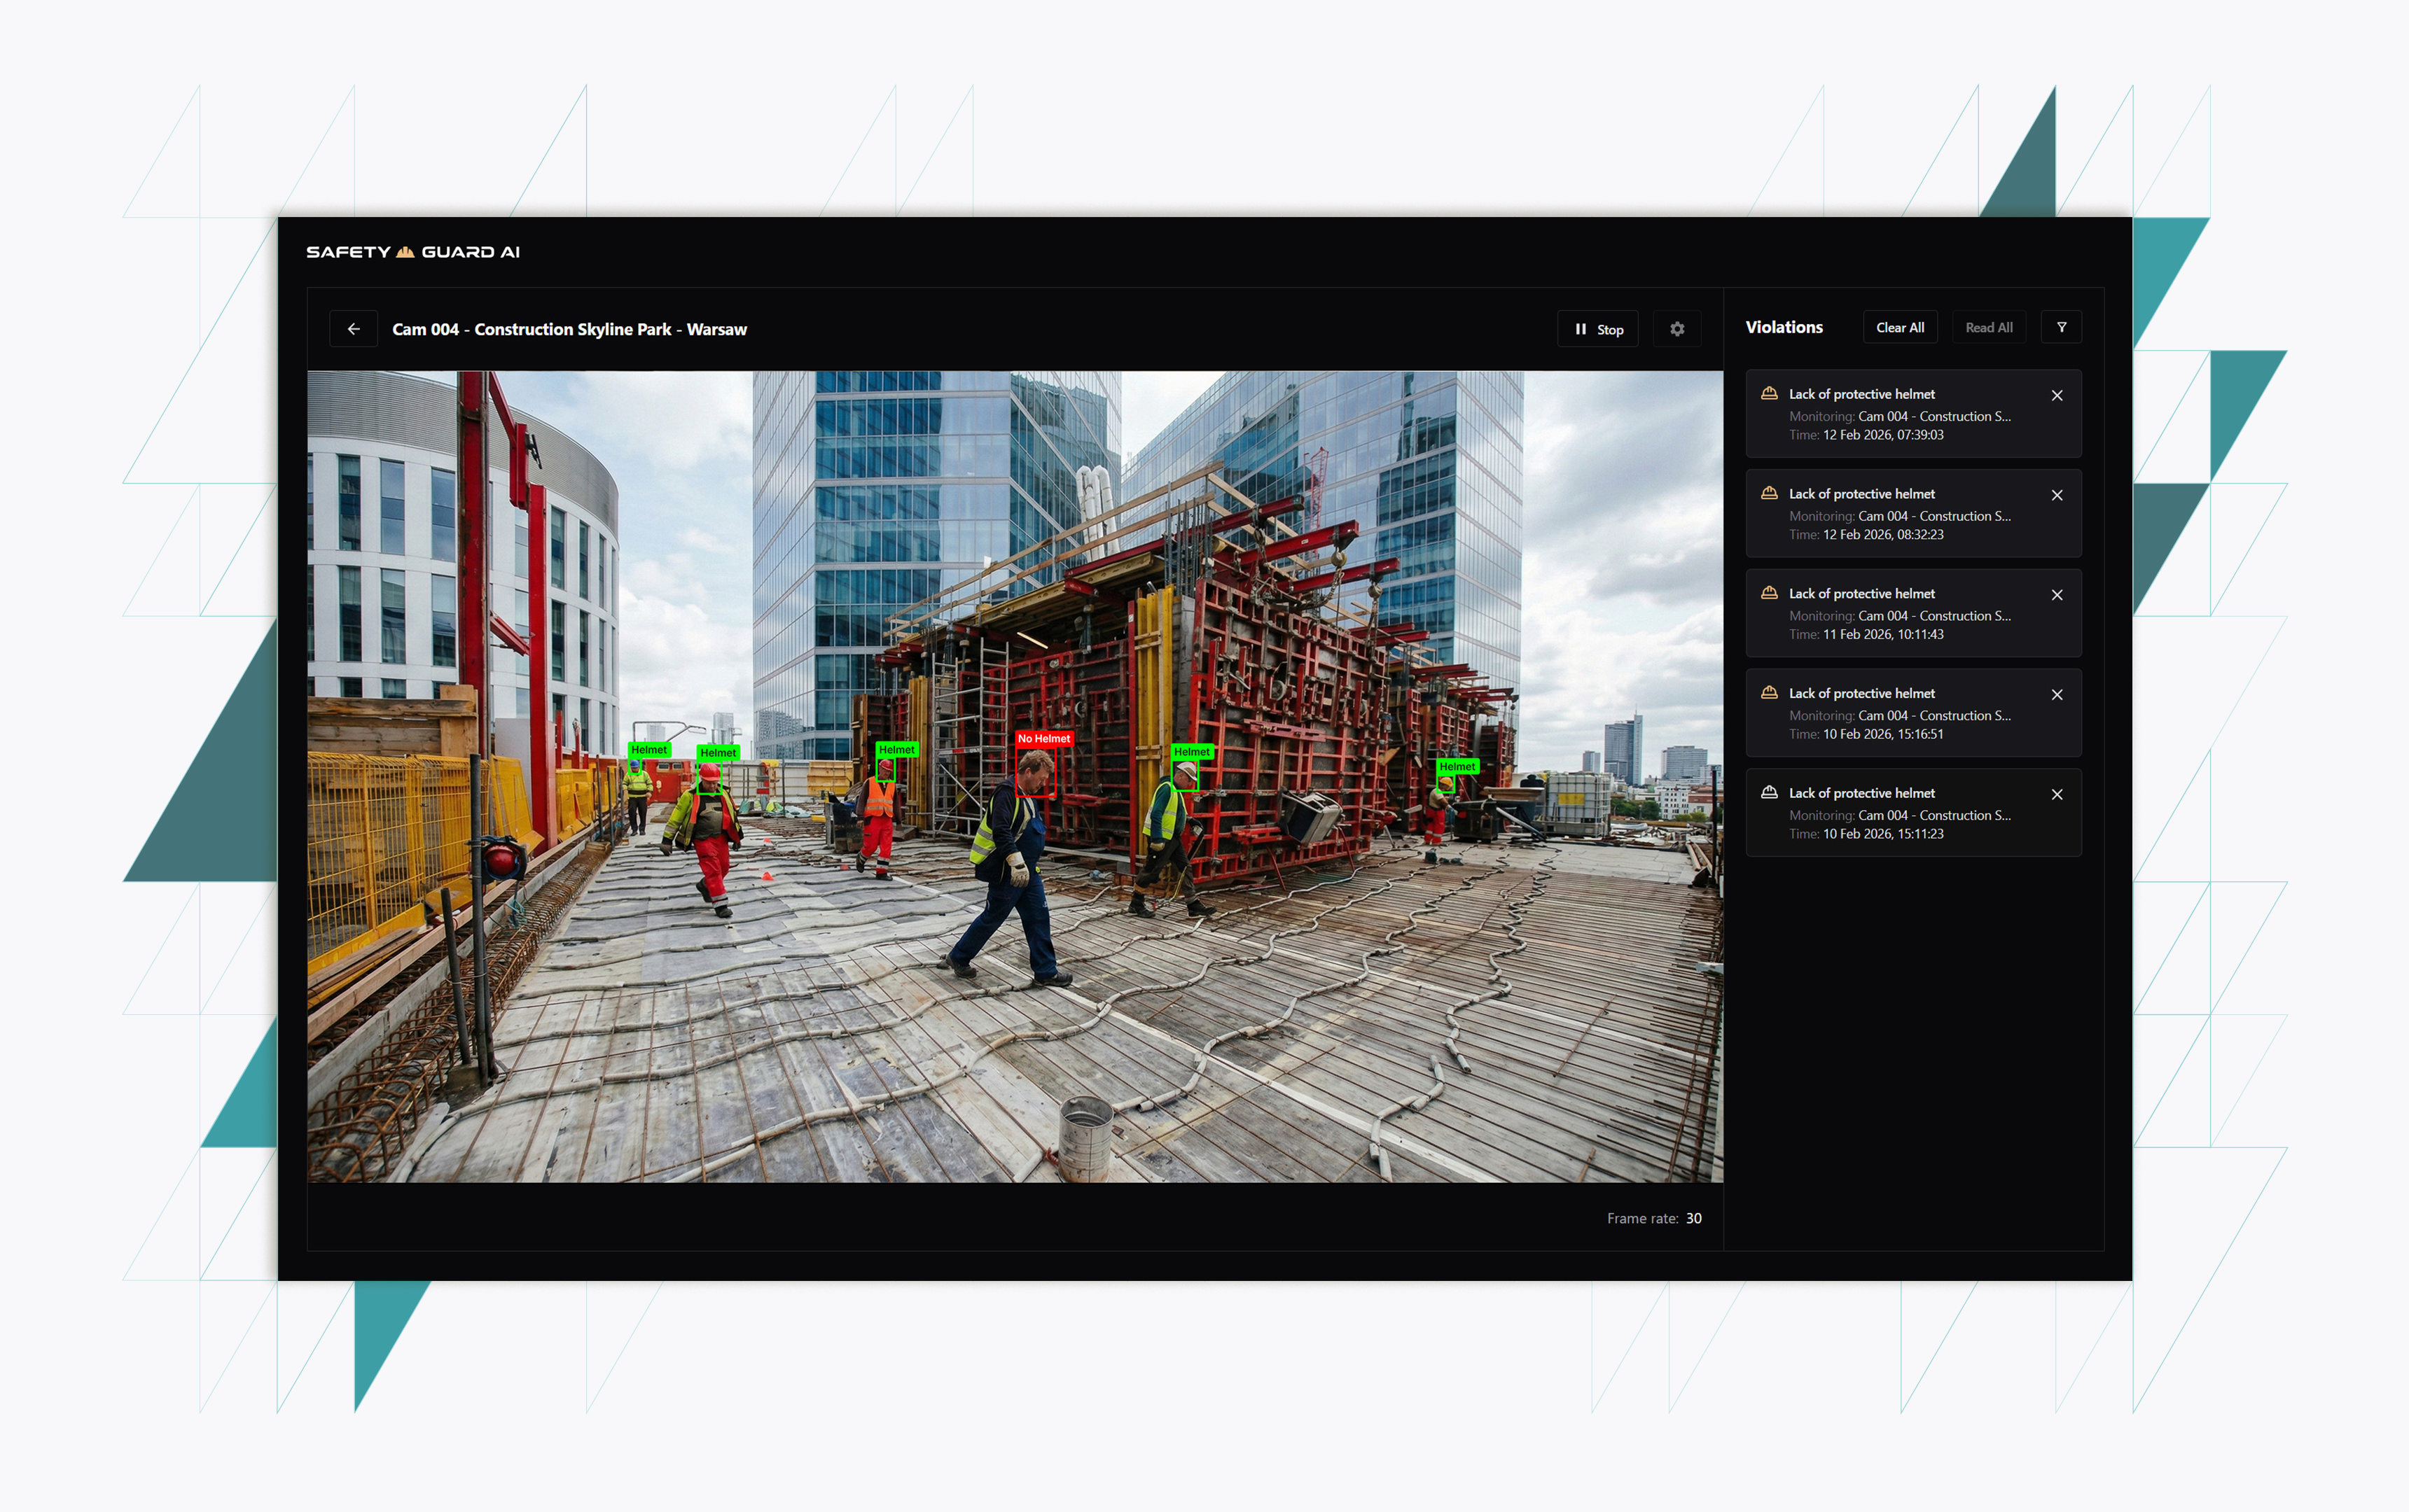Click the Safety Guard AI logo
2409x1512 pixels.
coord(412,252)
